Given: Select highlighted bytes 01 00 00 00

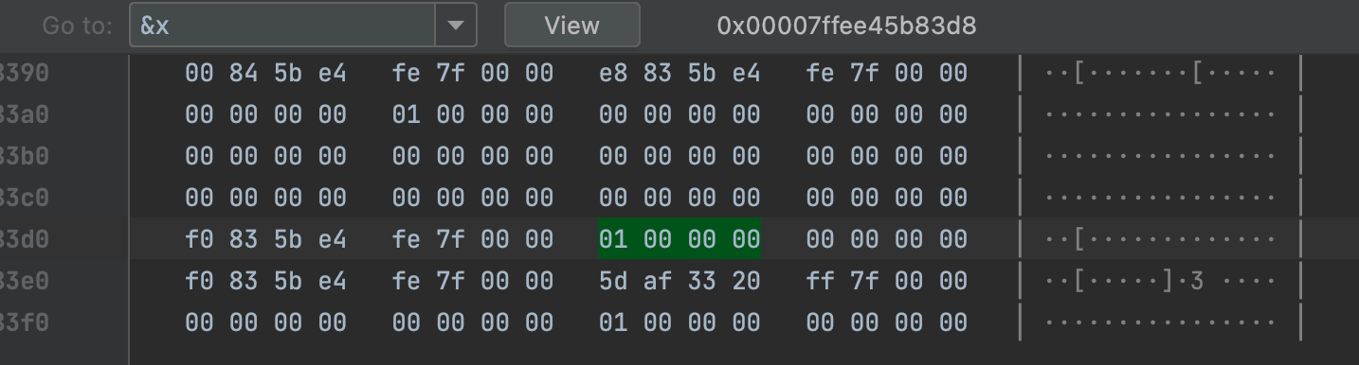Looking at the screenshot, I should 679,239.
